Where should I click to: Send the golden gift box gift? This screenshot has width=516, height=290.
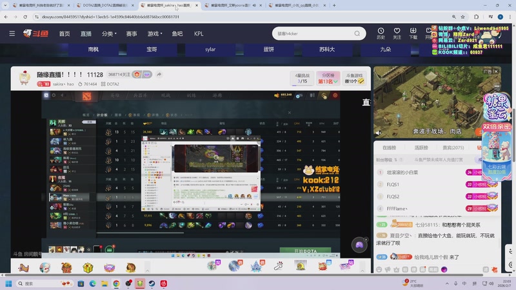coord(88,267)
